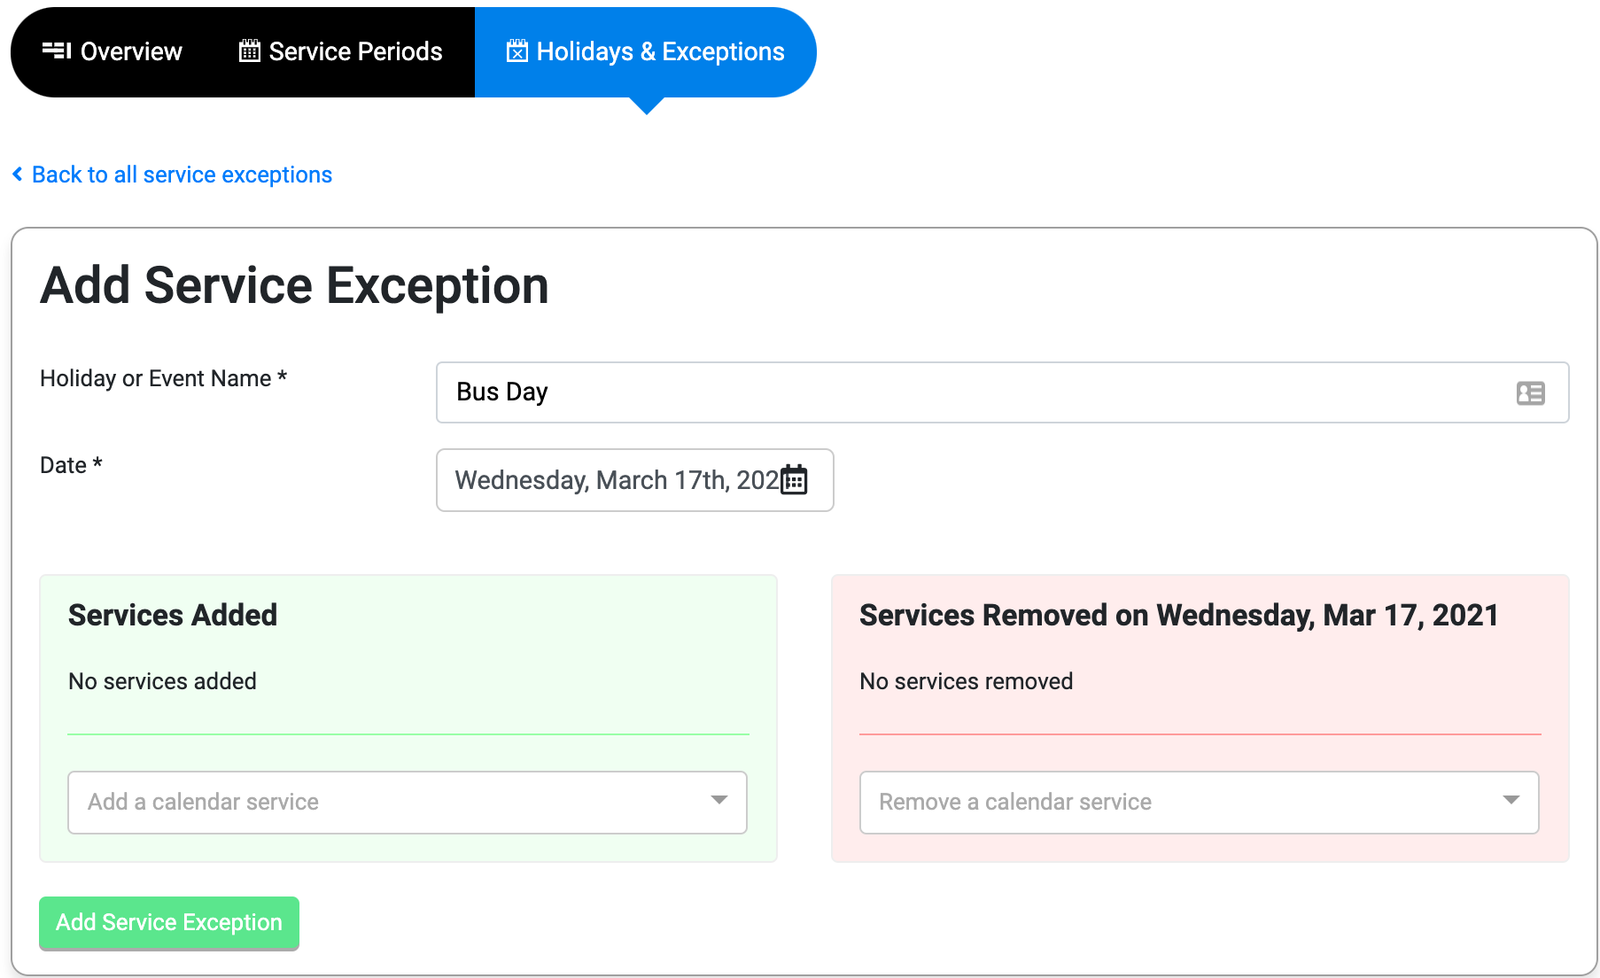Click the Overview list icon
Image resolution: width=1600 pixels, height=978 pixels.
coord(57,51)
